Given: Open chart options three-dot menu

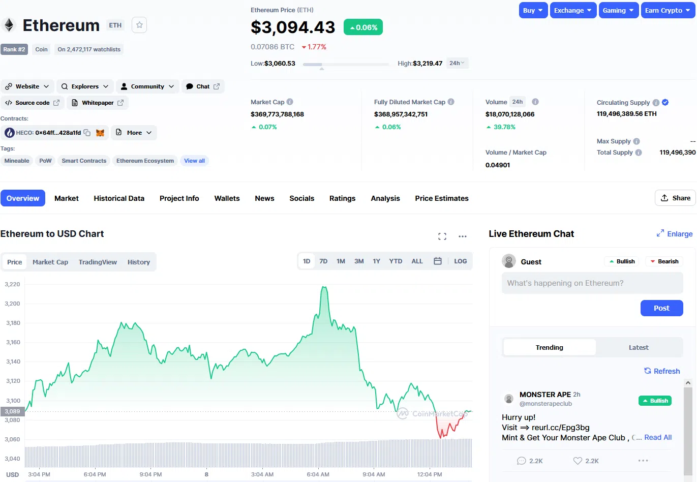Looking at the screenshot, I should coord(463,236).
